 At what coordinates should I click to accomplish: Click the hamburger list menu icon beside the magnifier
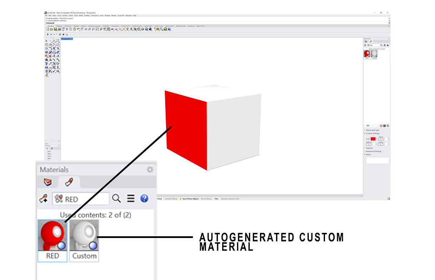pos(130,198)
